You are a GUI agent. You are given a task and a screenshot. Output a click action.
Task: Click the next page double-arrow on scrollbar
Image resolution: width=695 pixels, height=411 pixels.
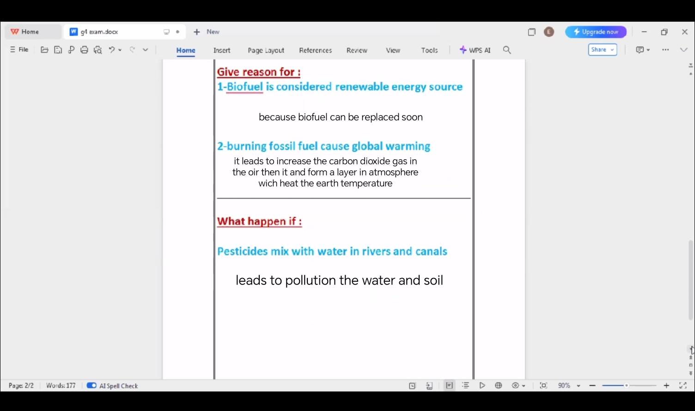pos(691,373)
